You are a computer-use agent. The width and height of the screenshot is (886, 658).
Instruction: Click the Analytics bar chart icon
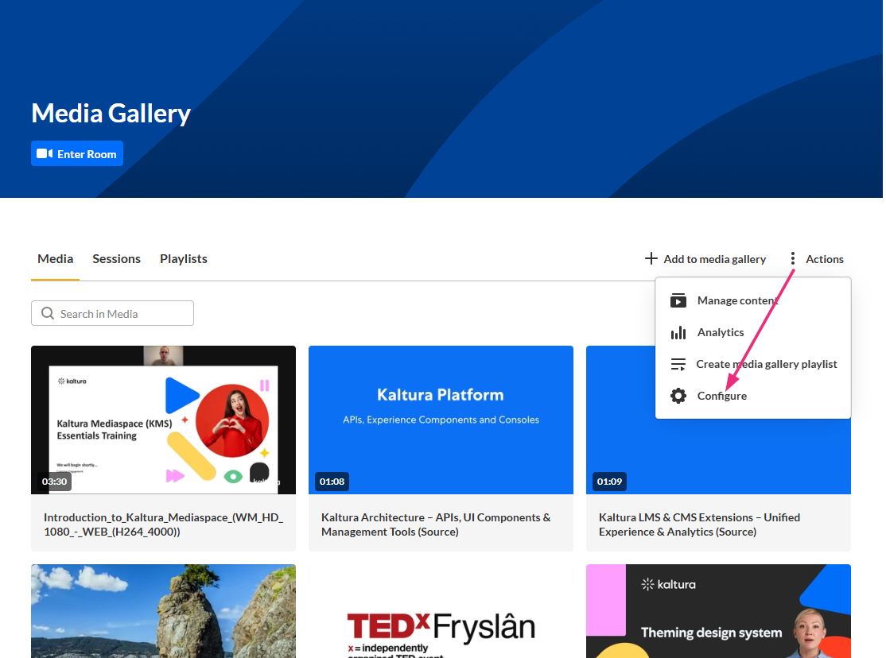tap(678, 332)
